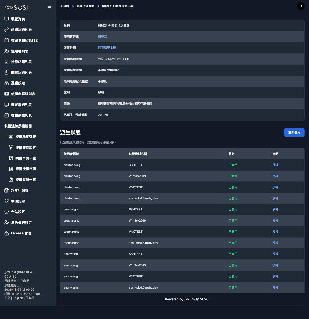Click the gear icon beside 全站設定

[x=7, y=212]
